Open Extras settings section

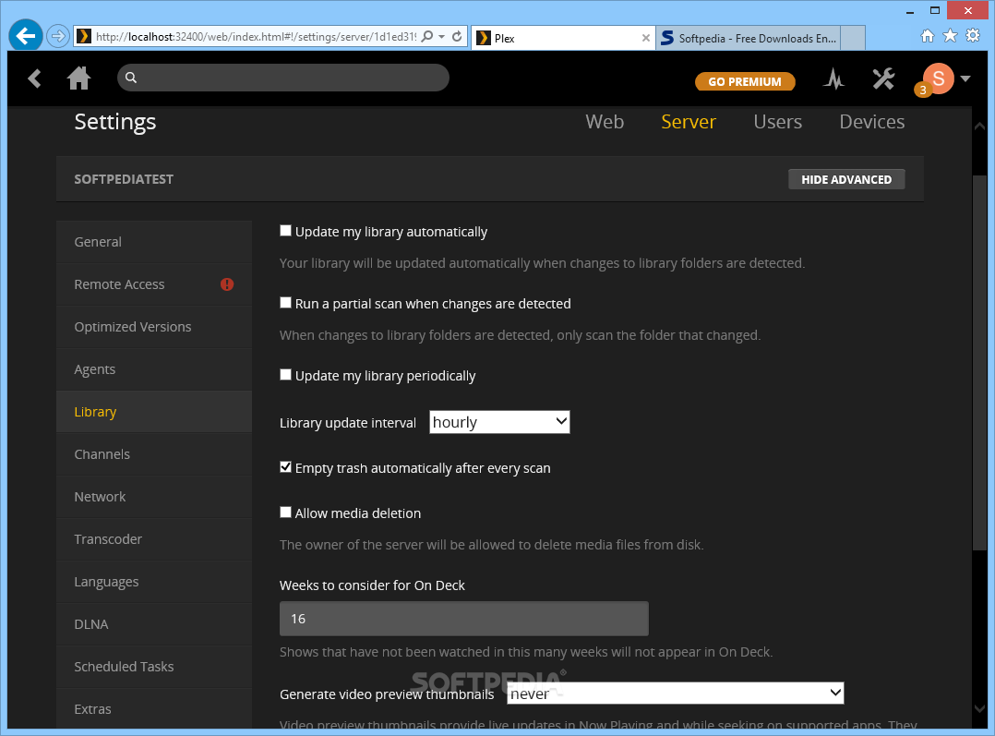coord(154,709)
